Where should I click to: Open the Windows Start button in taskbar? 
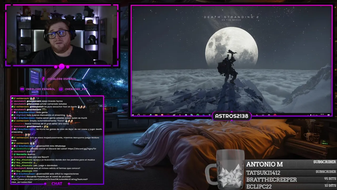(x=133, y=115)
